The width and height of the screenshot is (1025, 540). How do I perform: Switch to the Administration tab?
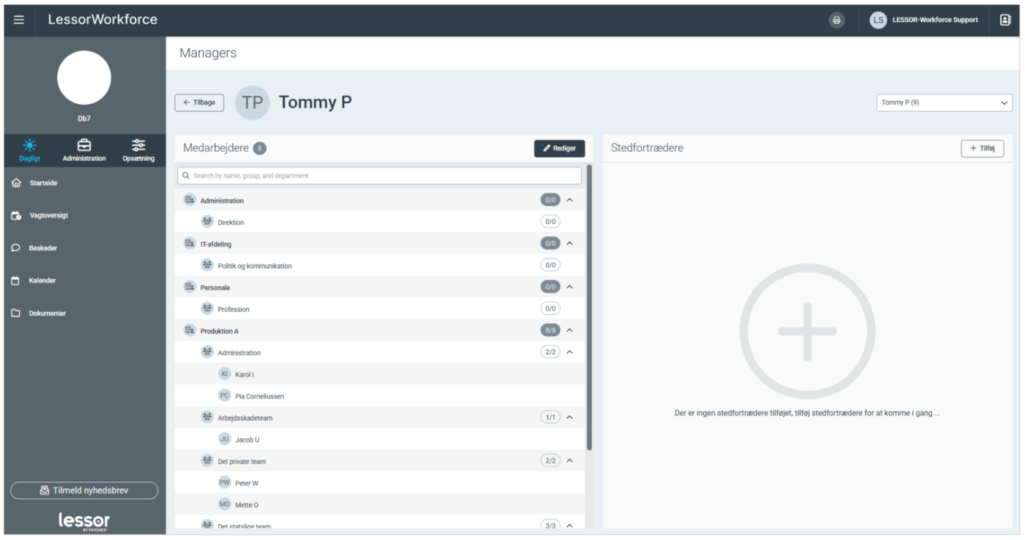click(84, 150)
